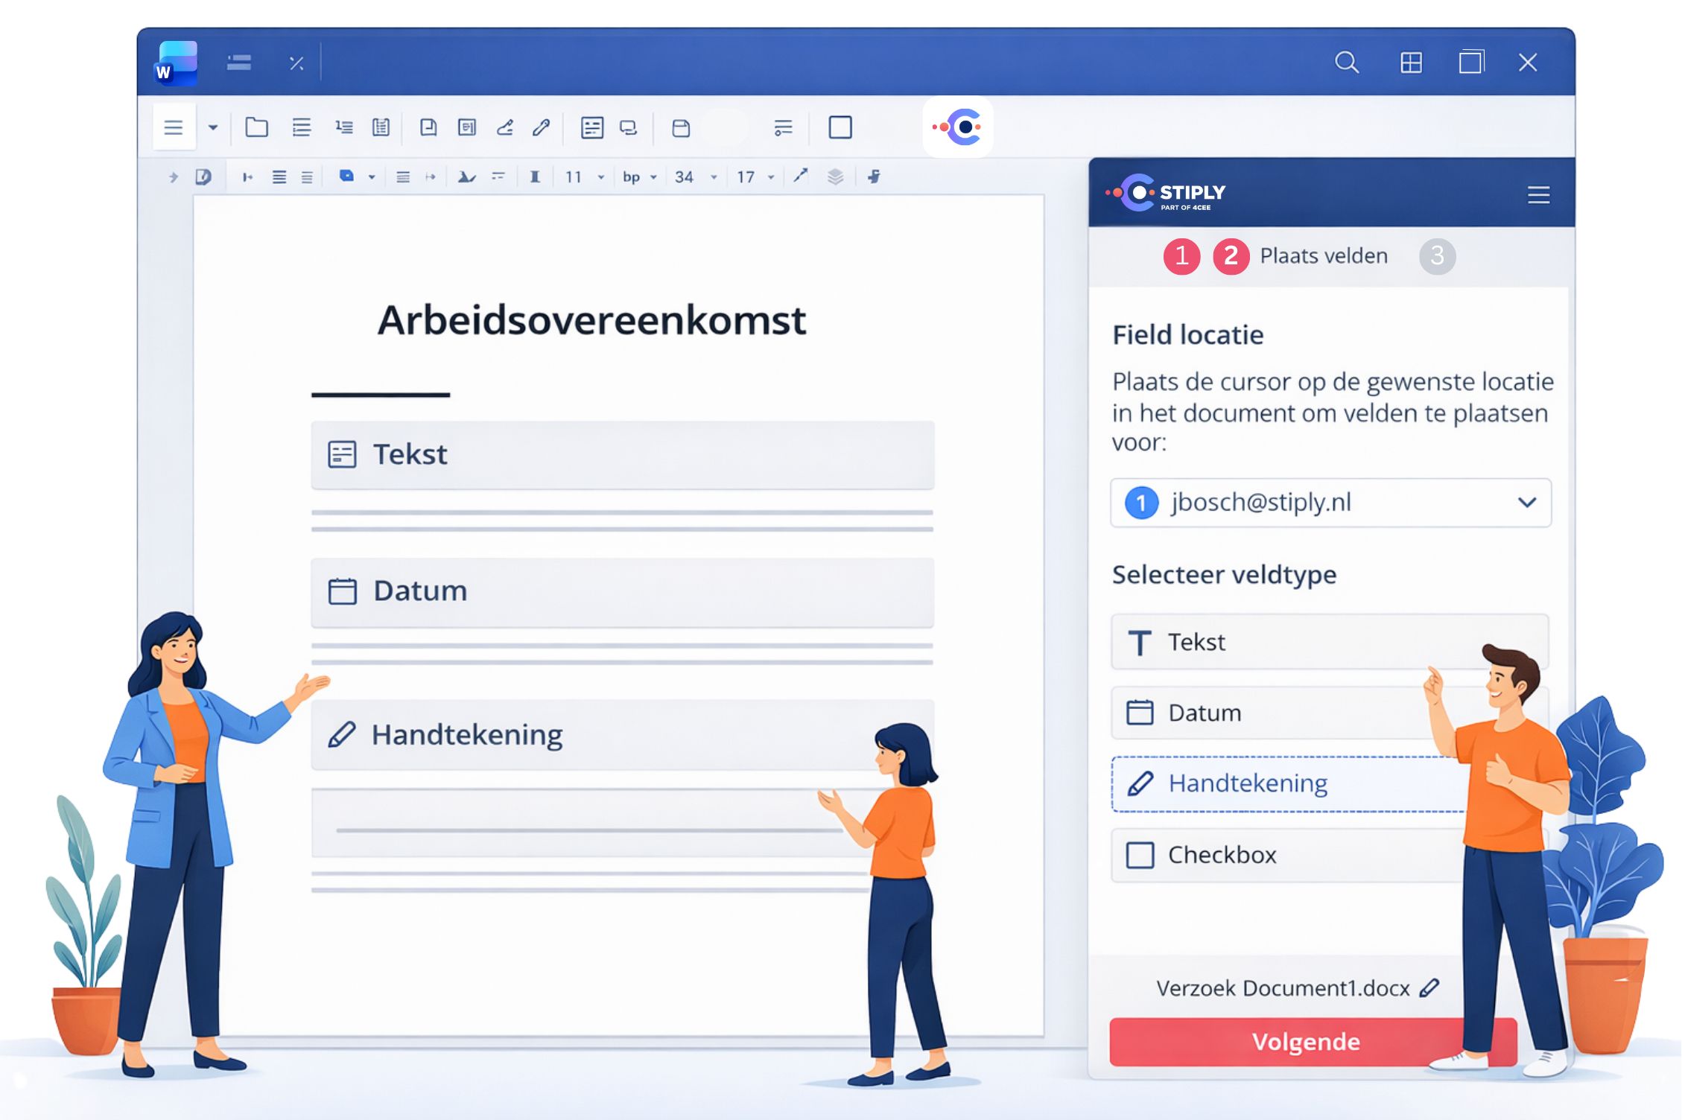This screenshot has width=1682, height=1120.
Task: Click the folder icon in toolbar
Action: point(256,127)
